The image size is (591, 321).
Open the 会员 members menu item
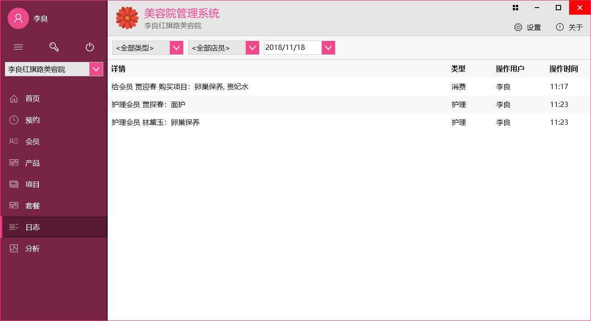(33, 141)
